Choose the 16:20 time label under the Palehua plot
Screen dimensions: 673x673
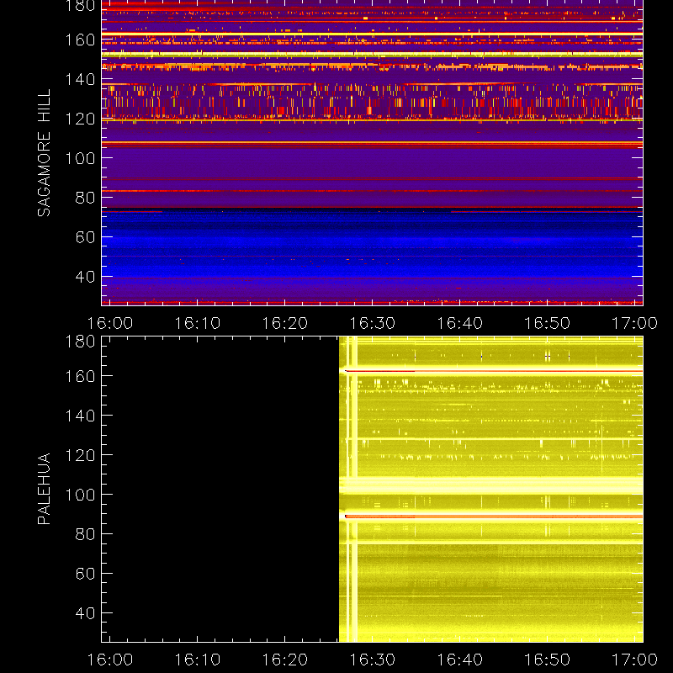(285, 660)
